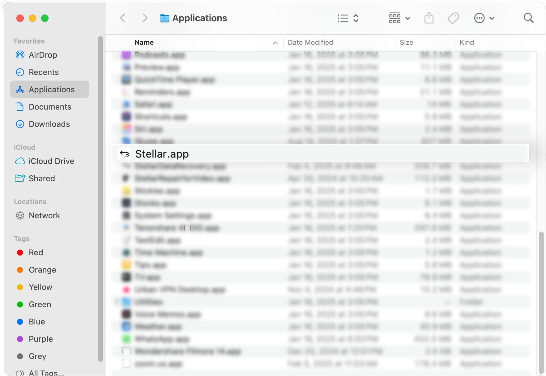
Task: Select the Green tag
Action: click(49, 304)
